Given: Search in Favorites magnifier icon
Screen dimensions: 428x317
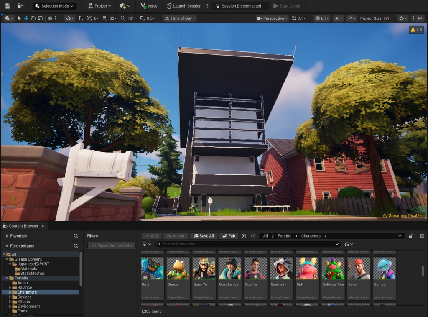Looking at the screenshot, I should pos(76,236).
